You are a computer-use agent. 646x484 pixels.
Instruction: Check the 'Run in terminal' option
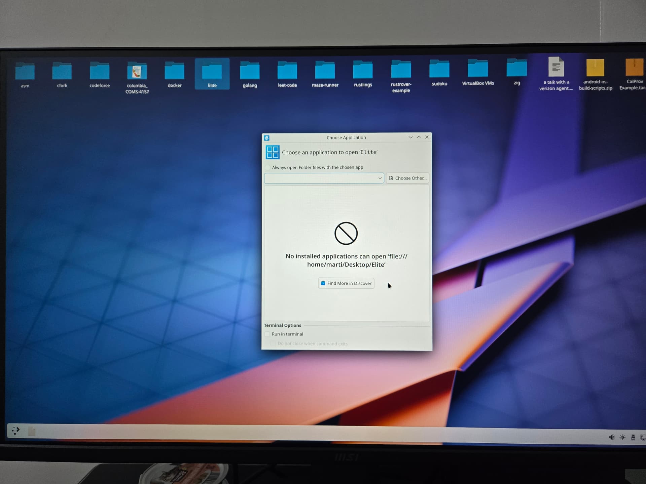coord(267,334)
